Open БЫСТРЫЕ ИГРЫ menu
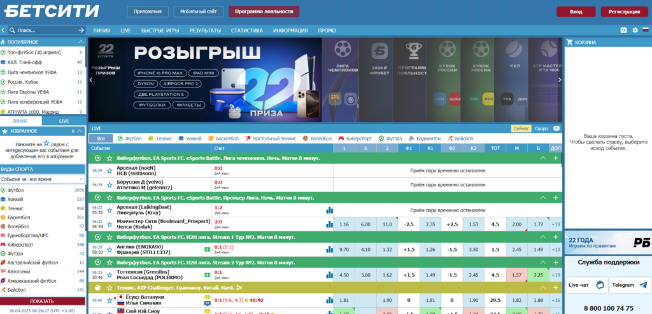The height and width of the screenshot is (314, 652). point(160,31)
